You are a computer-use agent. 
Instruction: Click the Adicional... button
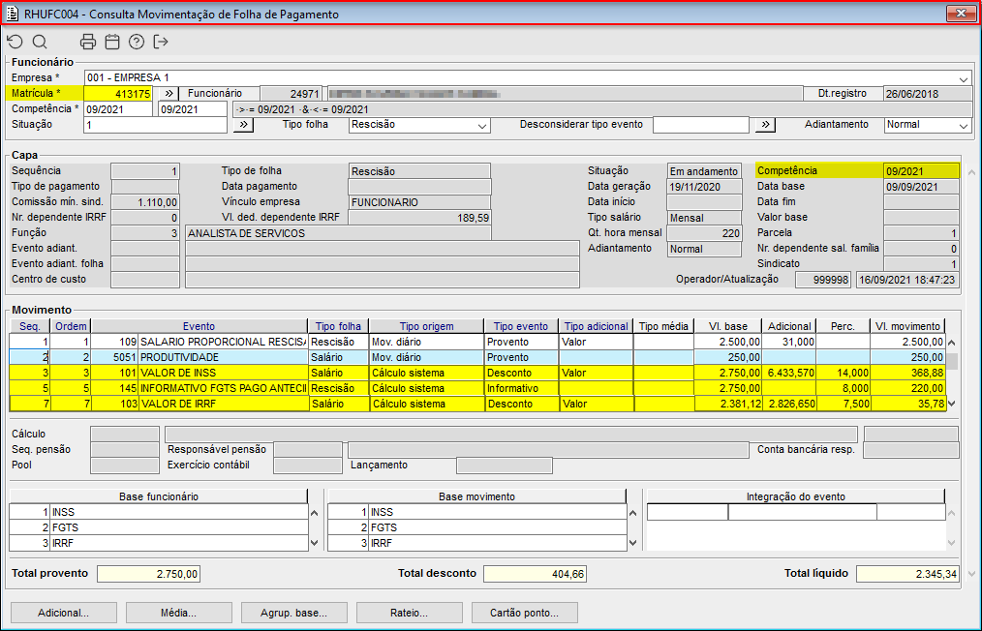[x=63, y=613]
